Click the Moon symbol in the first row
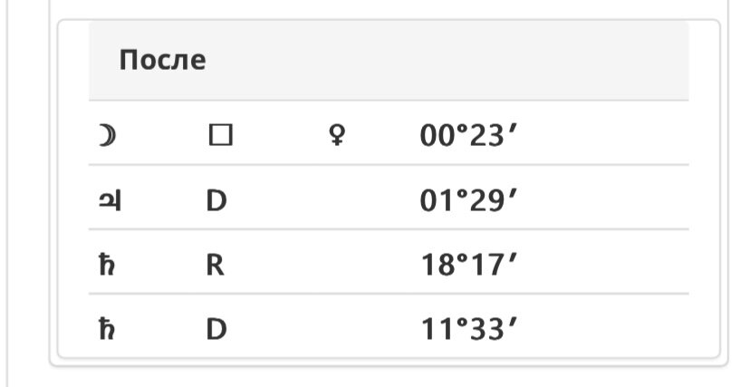The image size is (750, 387). (x=107, y=135)
